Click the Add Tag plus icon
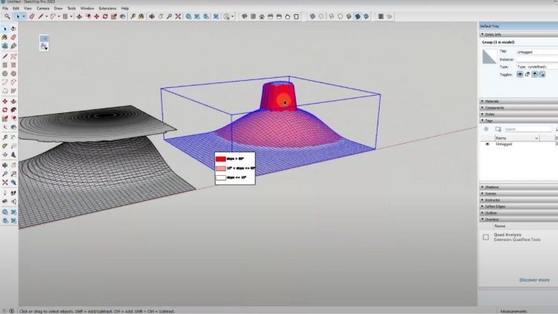This screenshot has height=314, width=558. [x=487, y=130]
